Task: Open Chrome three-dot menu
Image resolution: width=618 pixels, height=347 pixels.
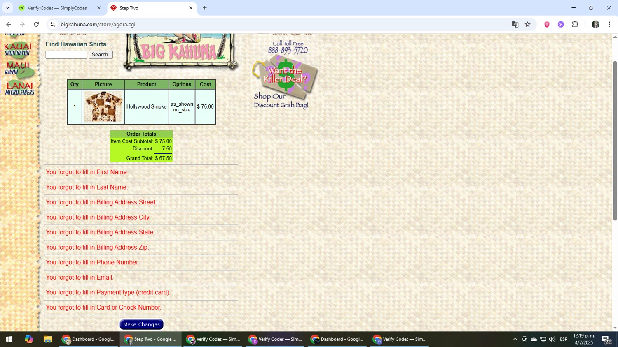Action: click(x=609, y=24)
